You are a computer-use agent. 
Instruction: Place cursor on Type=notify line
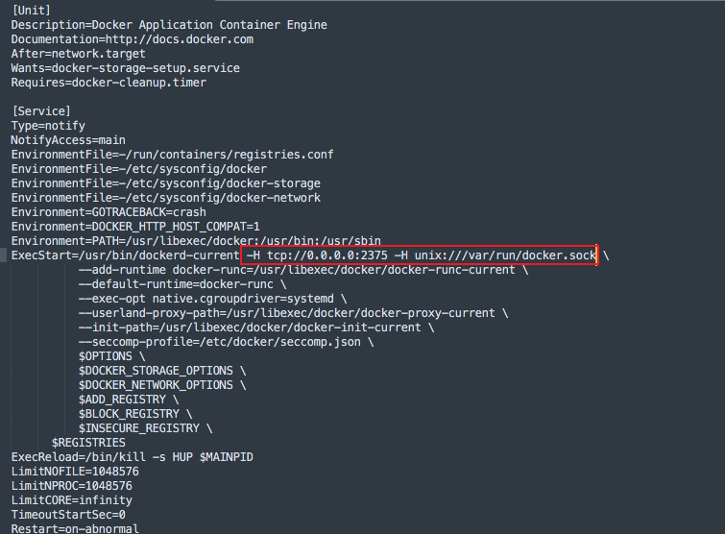(48, 126)
